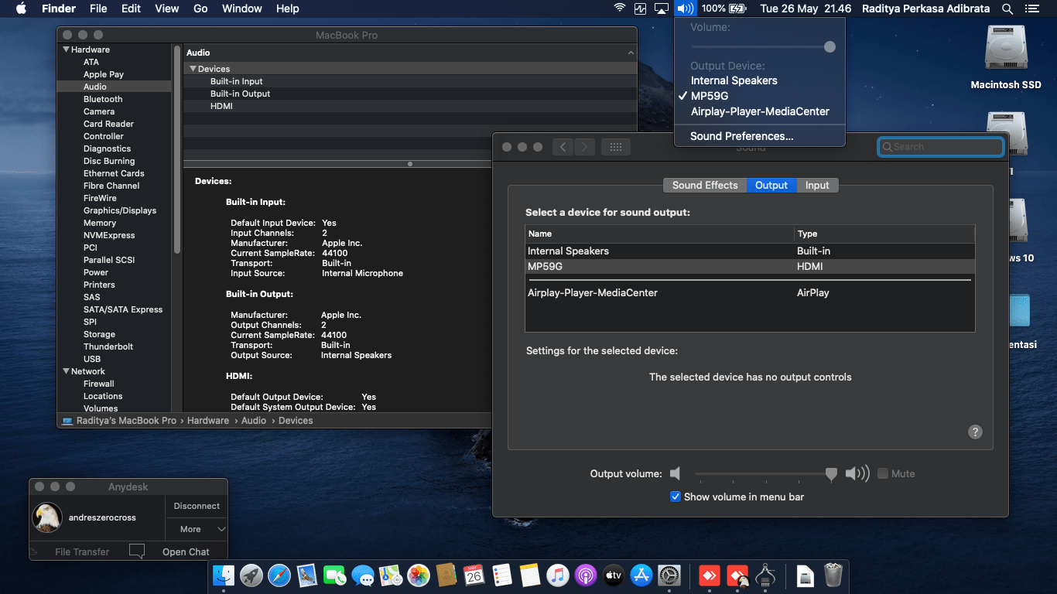Image resolution: width=1057 pixels, height=594 pixels.
Task: Click the Wi-Fi icon in the menu bar
Action: [x=620, y=9]
